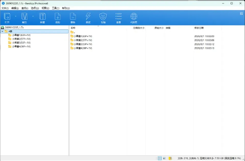Toggle the yellow archive icon in status bar

point(170,158)
